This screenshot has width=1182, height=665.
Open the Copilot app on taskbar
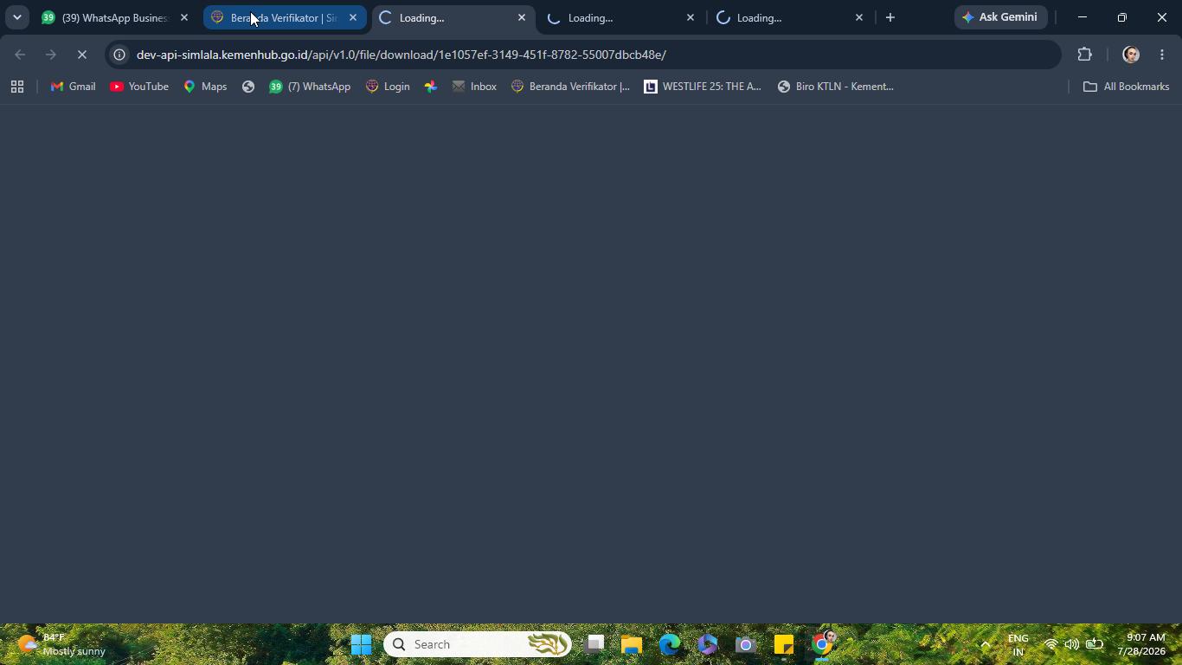click(x=708, y=644)
